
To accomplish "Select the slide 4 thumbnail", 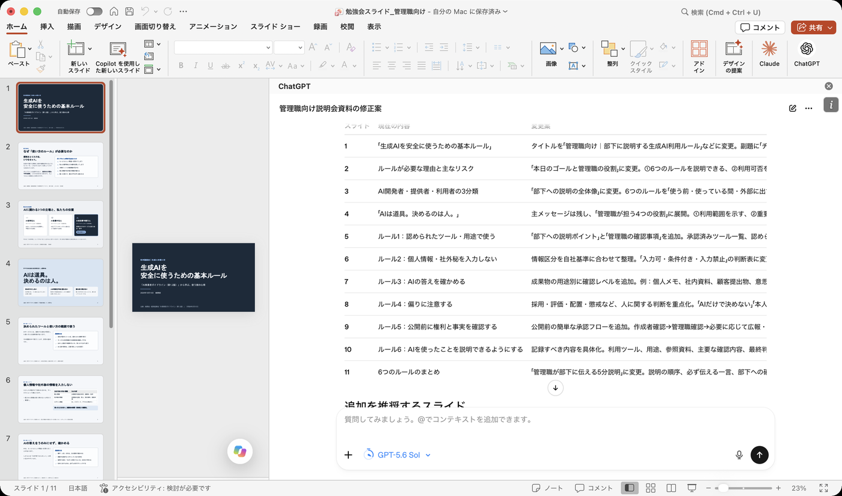I will click(x=61, y=283).
